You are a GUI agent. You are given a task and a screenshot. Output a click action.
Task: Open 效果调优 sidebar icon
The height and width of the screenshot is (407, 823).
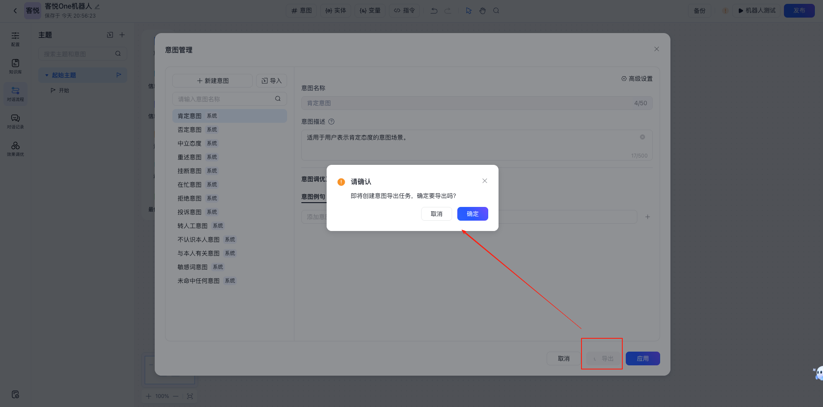15,149
